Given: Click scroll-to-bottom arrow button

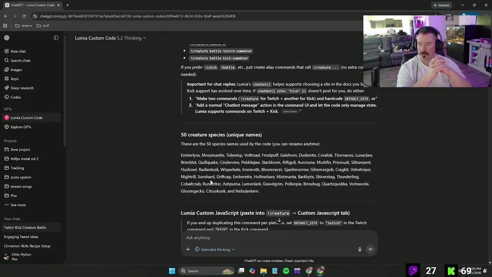Looking at the screenshot, I should tap(279, 220).
